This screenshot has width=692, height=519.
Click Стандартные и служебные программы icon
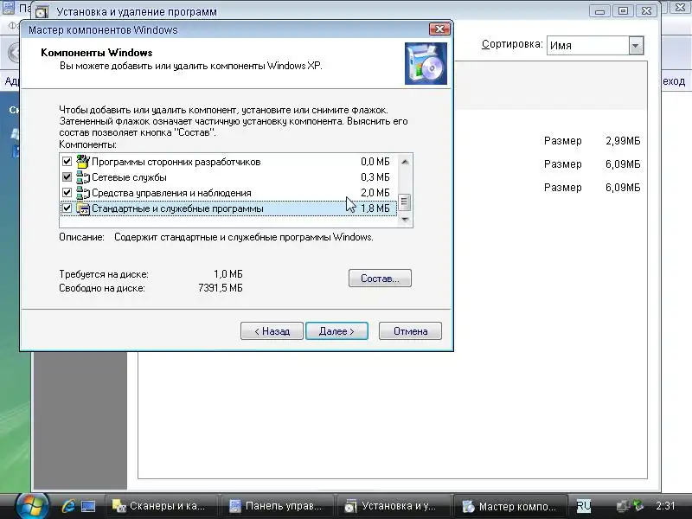point(82,208)
